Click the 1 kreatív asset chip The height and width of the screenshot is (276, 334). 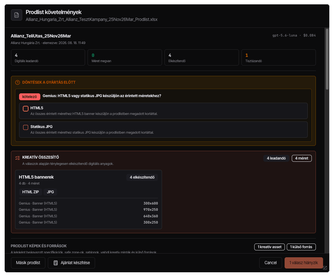tap(270, 247)
